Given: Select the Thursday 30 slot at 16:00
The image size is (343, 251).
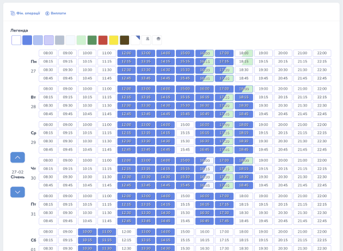Looking at the screenshot, I should [x=205, y=160].
